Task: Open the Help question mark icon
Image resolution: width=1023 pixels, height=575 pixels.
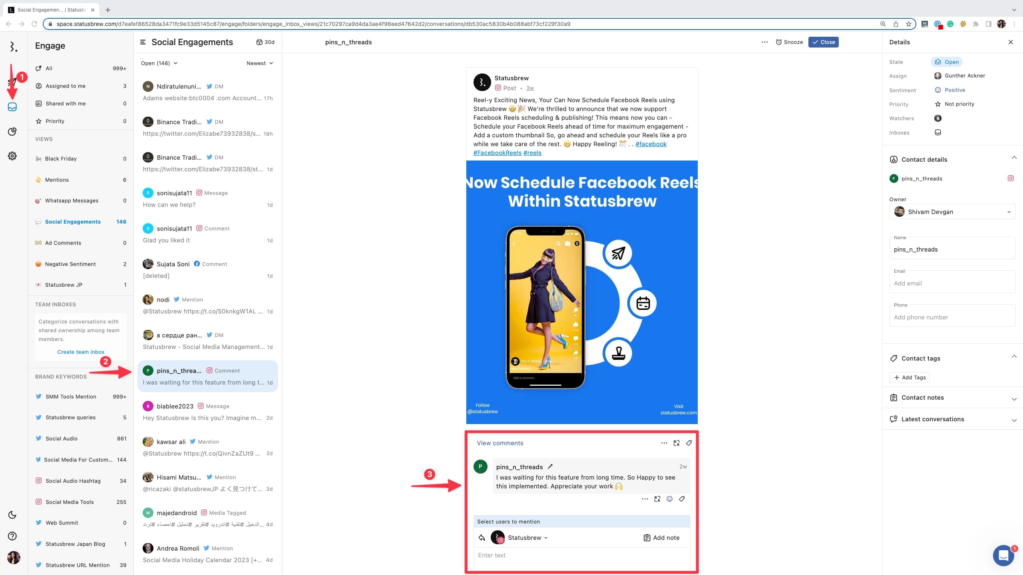Action: click(x=12, y=536)
